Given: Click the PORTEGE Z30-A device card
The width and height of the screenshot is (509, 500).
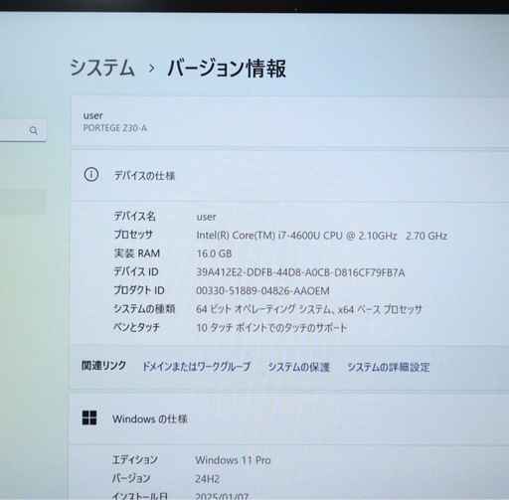Looking at the screenshot, I should coord(290,121).
